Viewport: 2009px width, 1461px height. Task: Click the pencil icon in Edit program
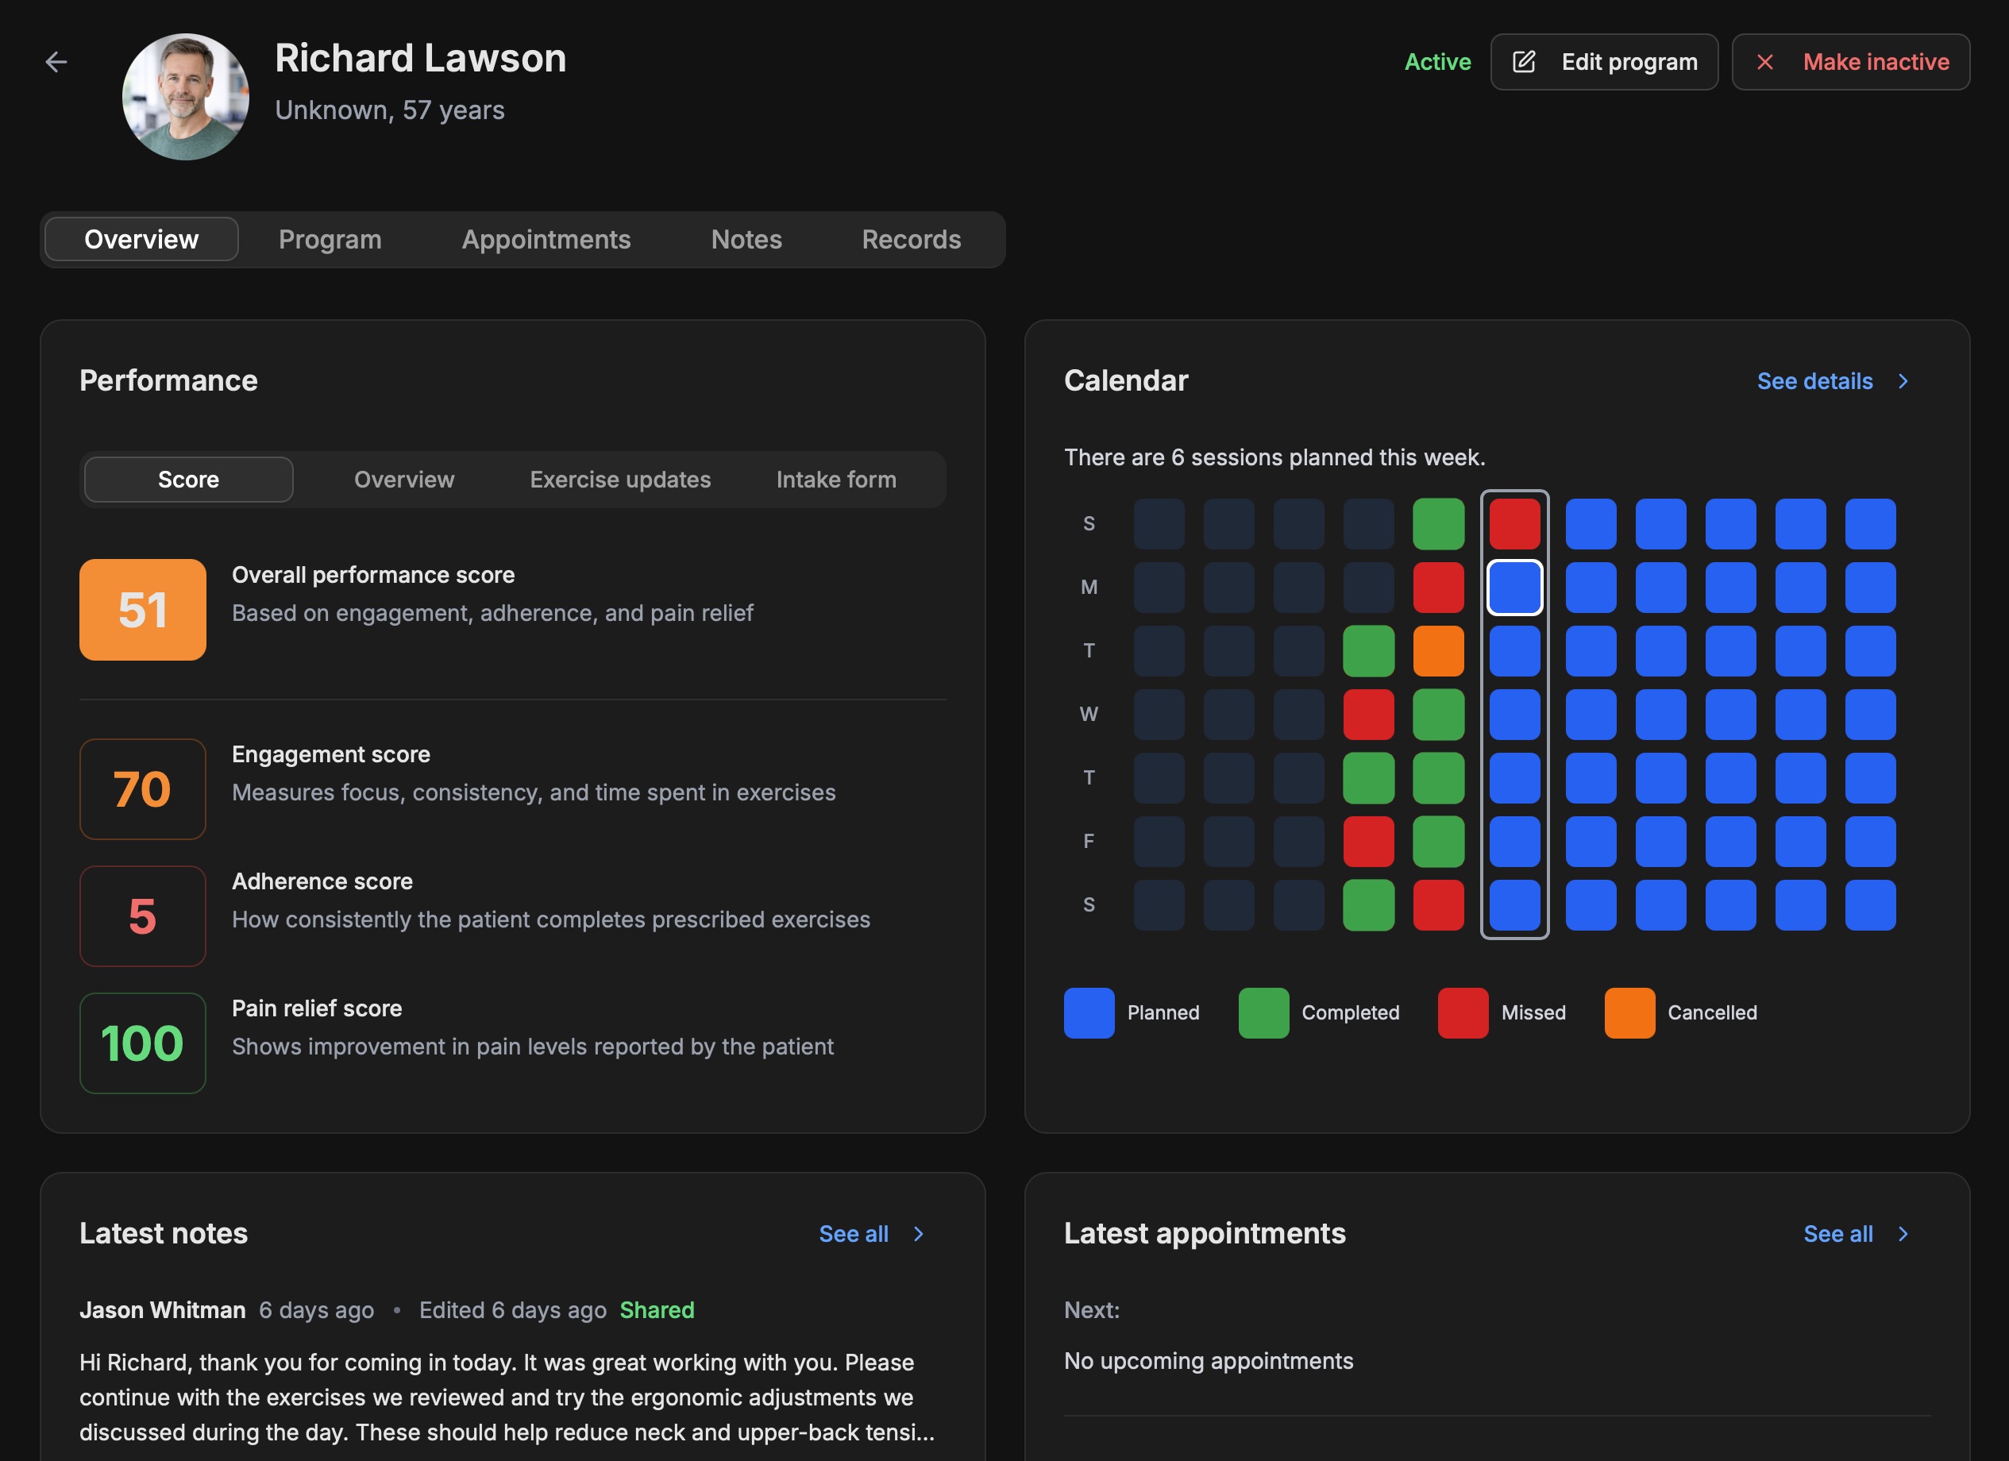click(x=1524, y=62)
